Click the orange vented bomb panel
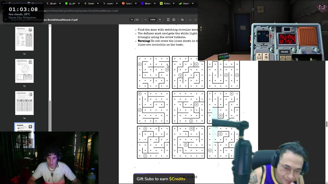Image resolution: width=328 pixels, height=184 pixels. (308, 36)
